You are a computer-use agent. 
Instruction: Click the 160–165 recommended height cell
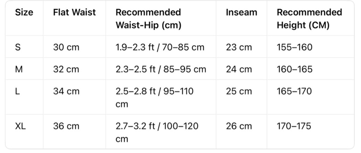click(294, 69)
